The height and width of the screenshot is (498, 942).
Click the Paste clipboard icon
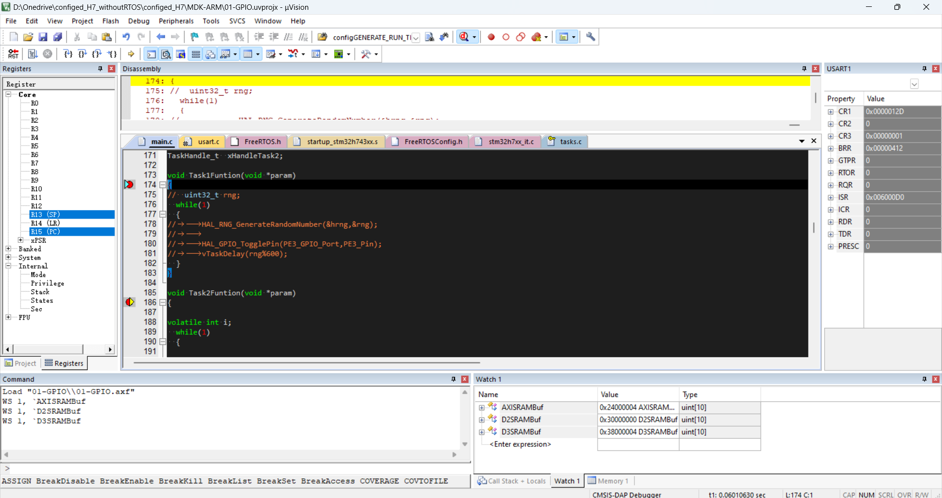click(106, 37)
